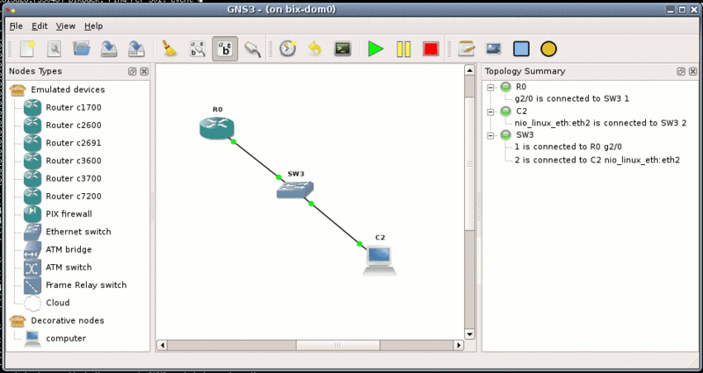Click the New blank project icon
The width and height of the screenshot is (703, 373).
click(27, 49)
